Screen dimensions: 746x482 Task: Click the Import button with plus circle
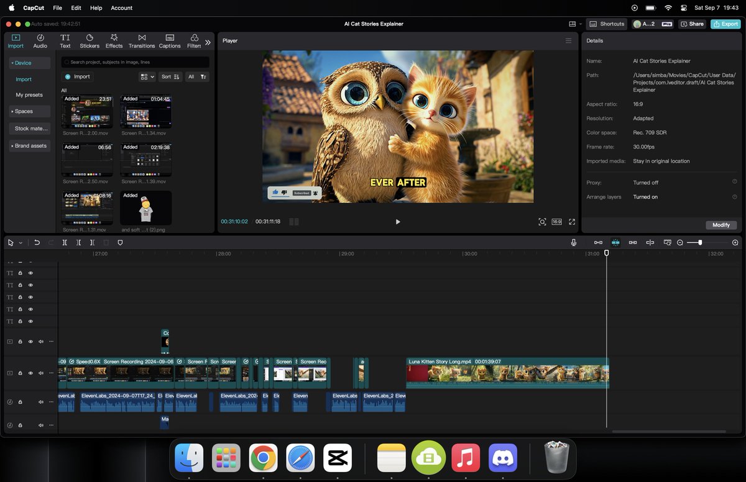[x=78, y=76]
